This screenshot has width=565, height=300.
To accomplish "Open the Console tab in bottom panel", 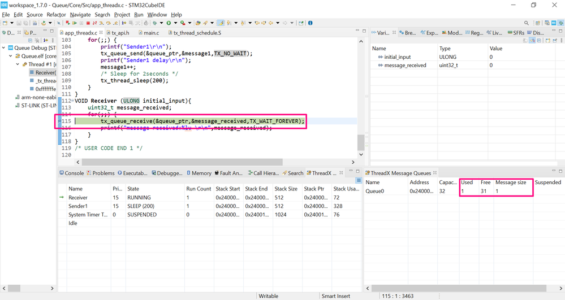I will tap(71, 173).
